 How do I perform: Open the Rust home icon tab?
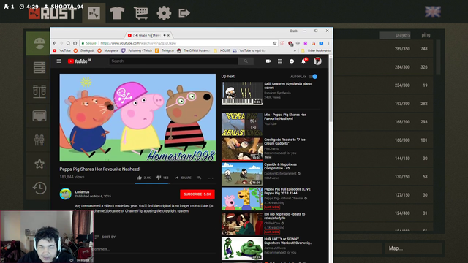point(94,13)
